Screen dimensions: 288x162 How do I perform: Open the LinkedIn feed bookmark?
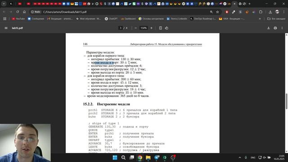tap(177, 19)
